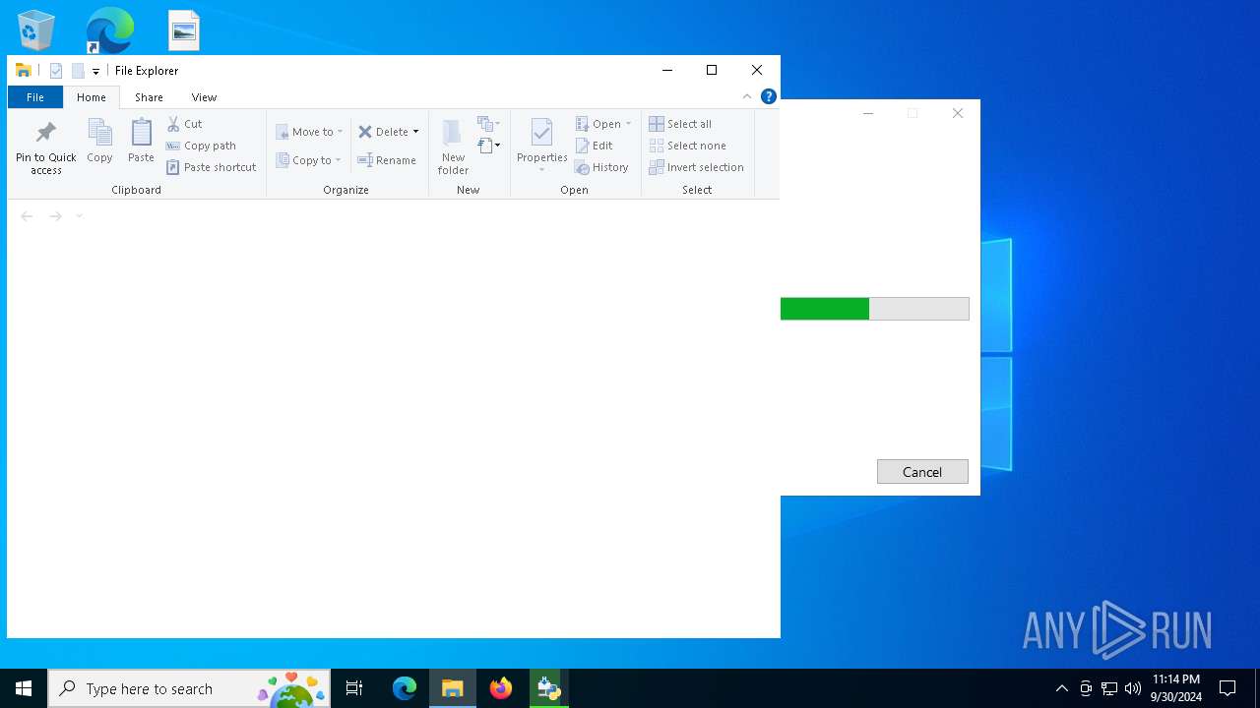This screenshot has height=708, width=1260.
Task: Click Select none in the ribbon
Action: (687, 146)
